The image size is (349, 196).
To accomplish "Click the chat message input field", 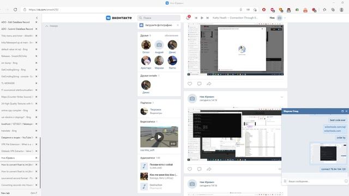I will (315, 181).
